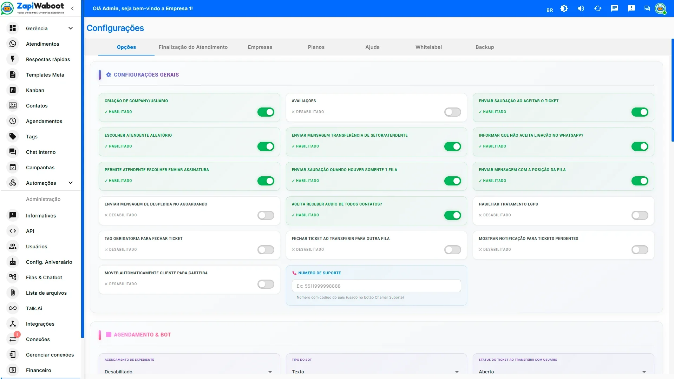Open Financeiro in the sidebar
The width and height of the screenshot is (674, 379).
pos(41,370)
